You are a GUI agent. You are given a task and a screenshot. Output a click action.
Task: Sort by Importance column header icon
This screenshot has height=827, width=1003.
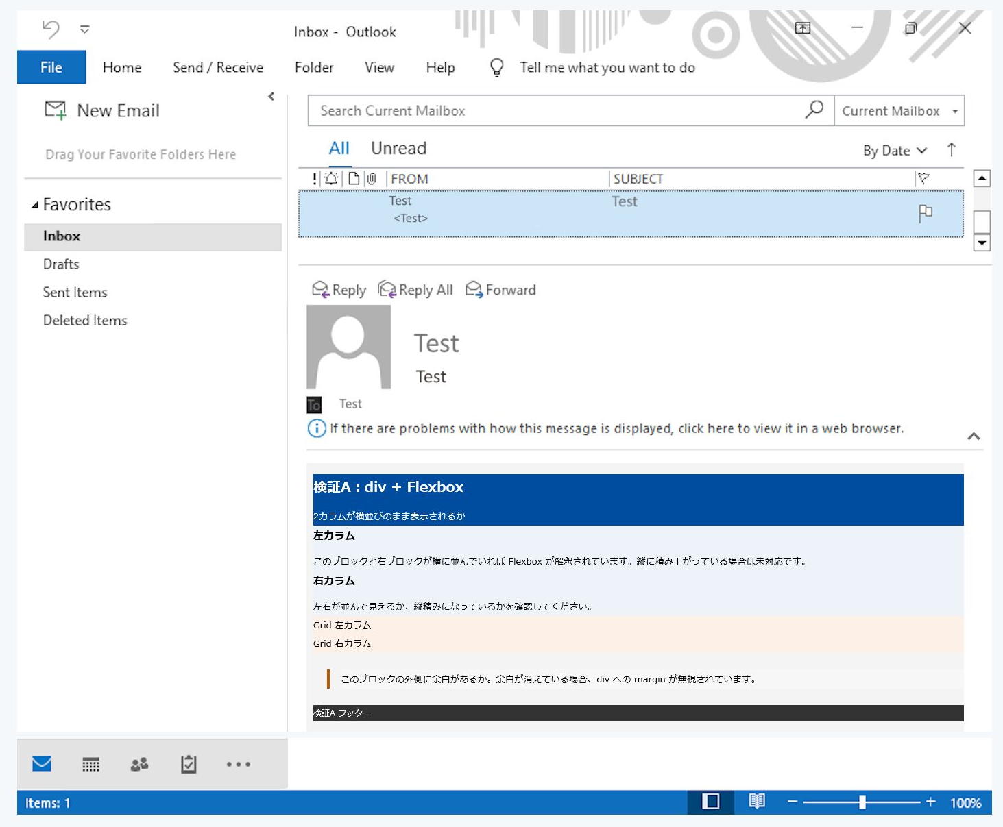(x=315, y=179)
